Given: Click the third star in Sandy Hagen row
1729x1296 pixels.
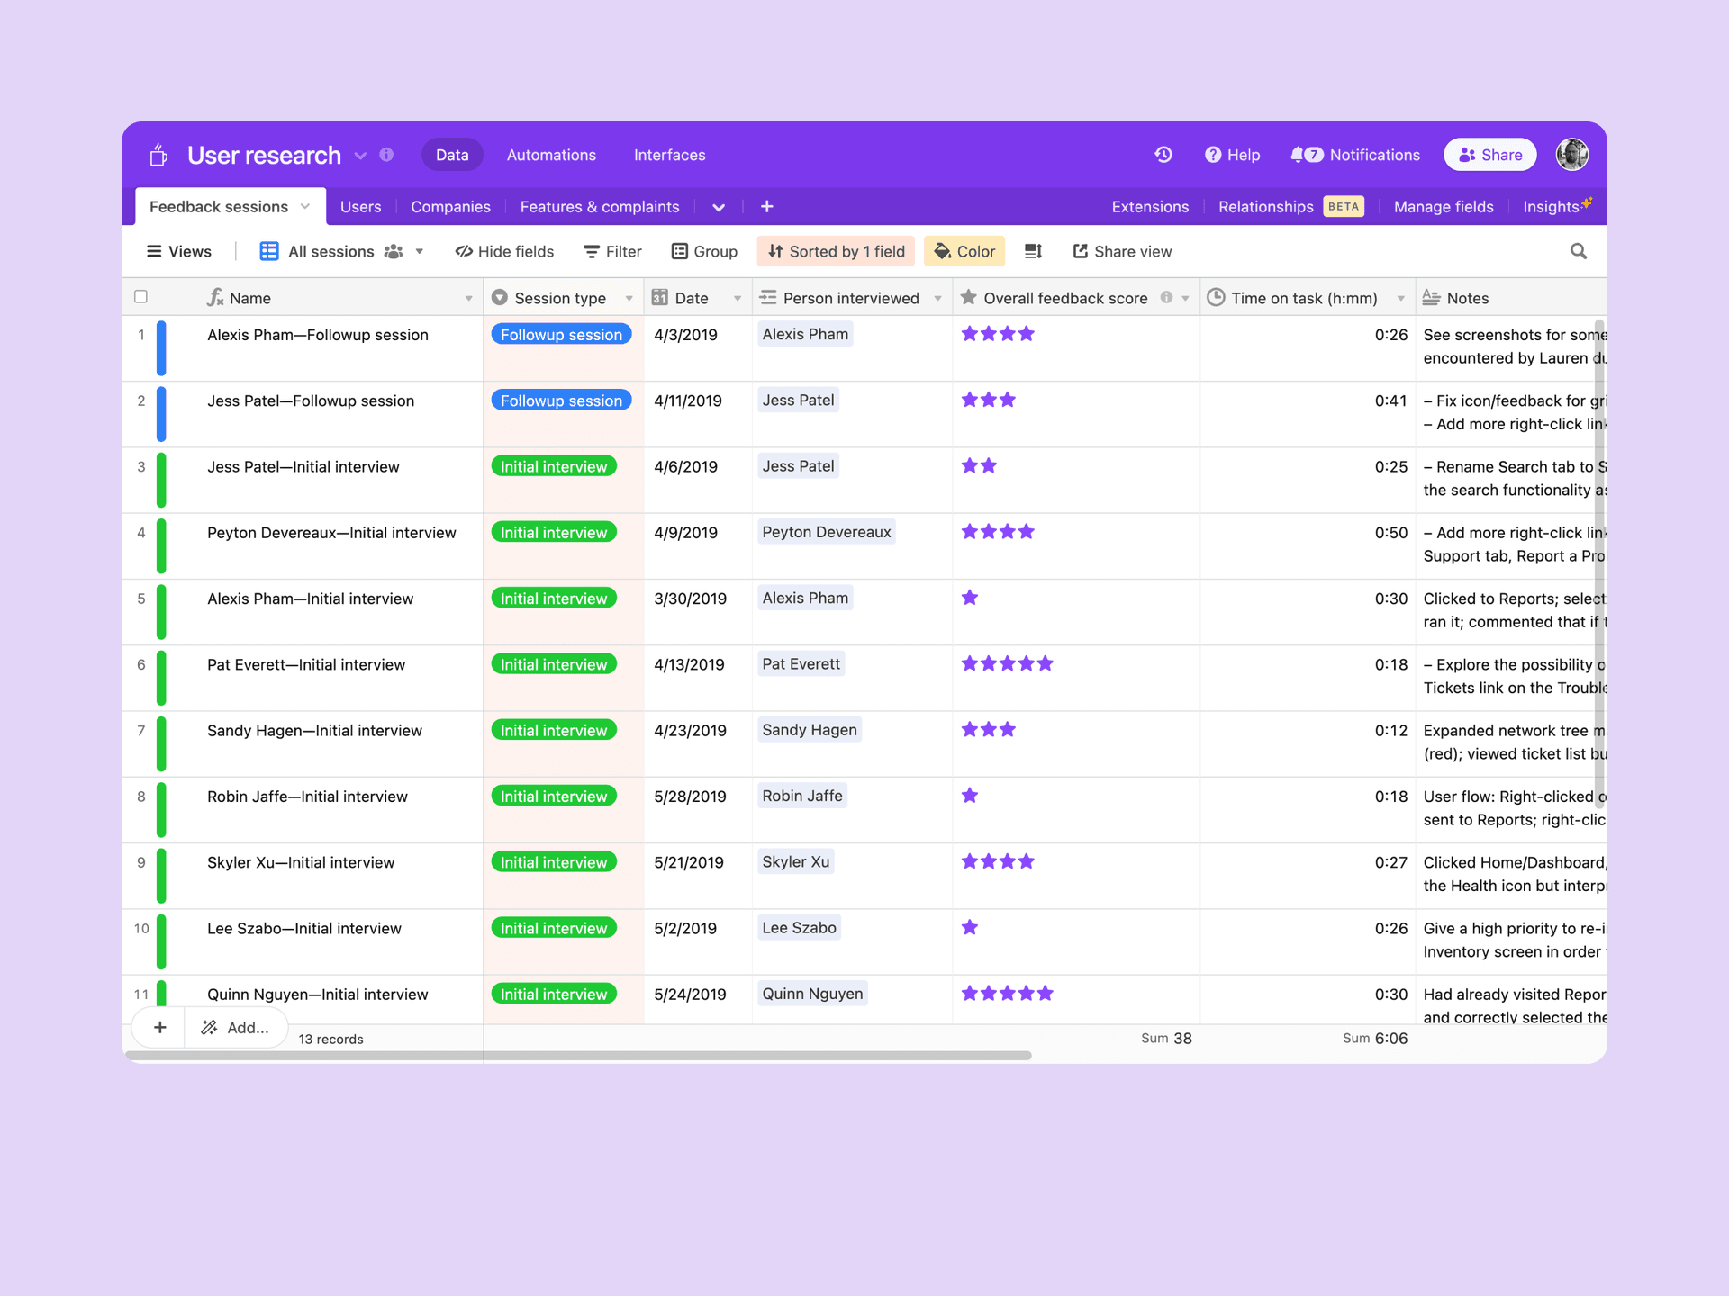Looking at the screenshot, I should (1008, 730).
